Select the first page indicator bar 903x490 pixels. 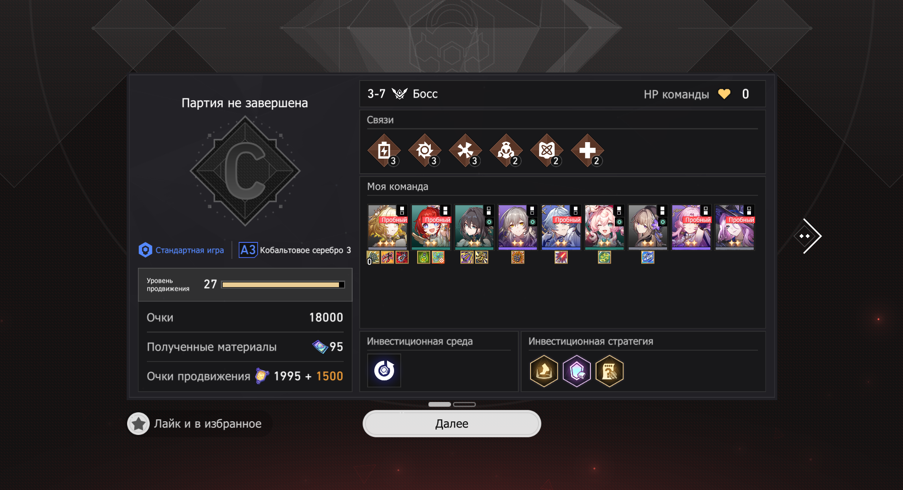click(440, 404)
